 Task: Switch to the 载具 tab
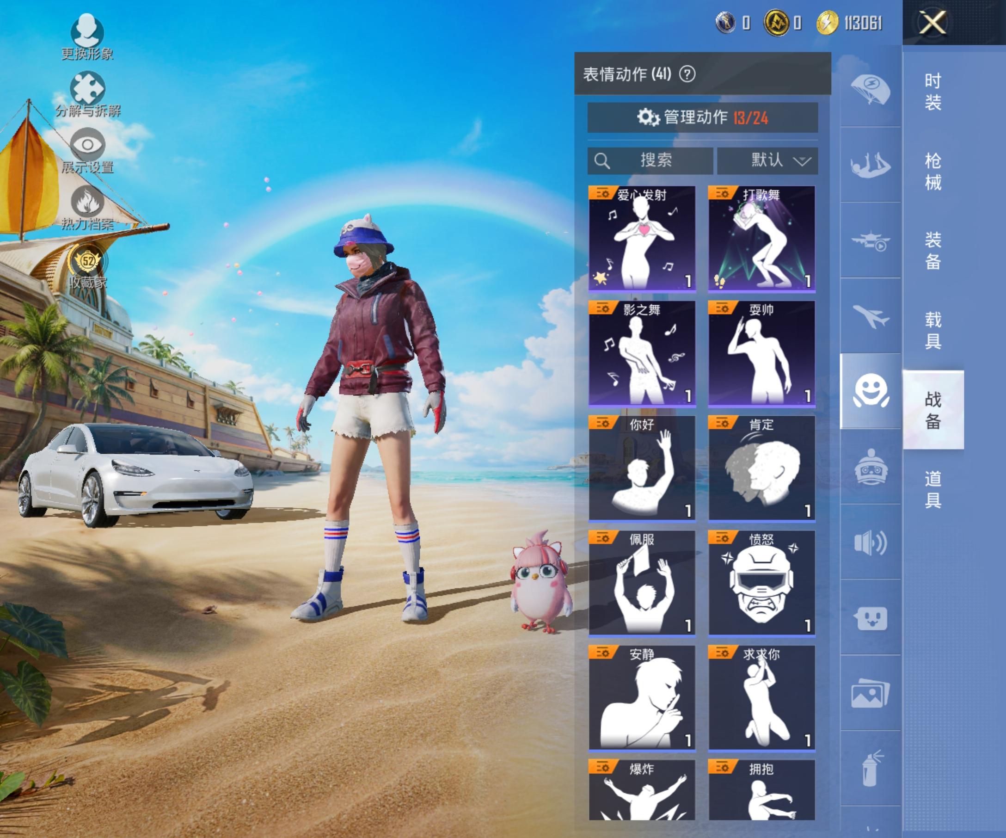pyautogui.click(x=932, y=330)
